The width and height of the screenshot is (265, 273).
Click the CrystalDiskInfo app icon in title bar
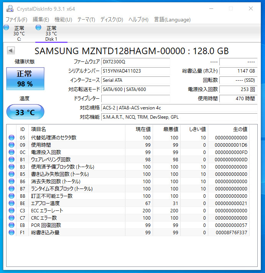(x=10, y=8)
